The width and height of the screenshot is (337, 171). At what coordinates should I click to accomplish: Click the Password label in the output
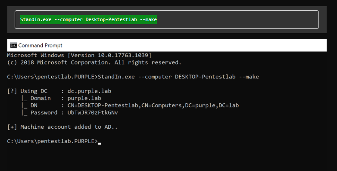click(x=44, y=112)
